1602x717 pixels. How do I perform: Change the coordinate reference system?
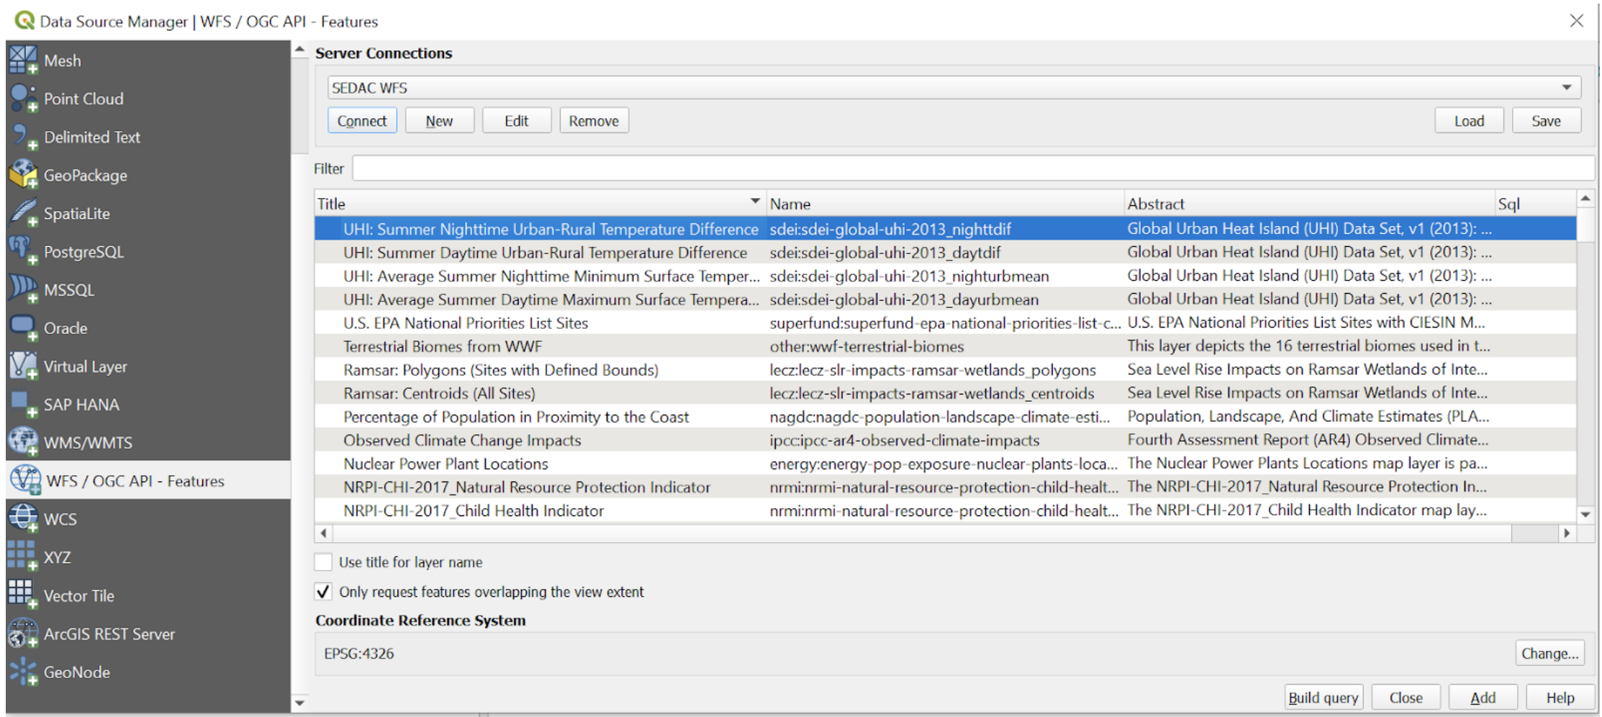[1549, 654]
